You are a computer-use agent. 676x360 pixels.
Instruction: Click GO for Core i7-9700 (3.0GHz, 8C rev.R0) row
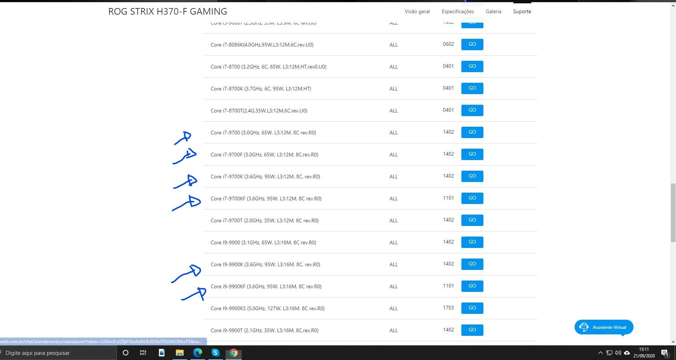[472, 132]
